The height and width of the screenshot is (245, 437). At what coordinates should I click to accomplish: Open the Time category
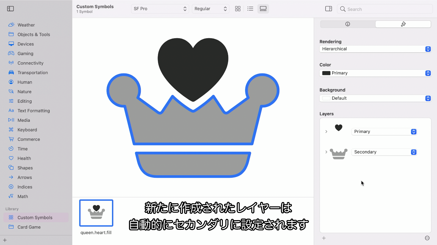36,149
